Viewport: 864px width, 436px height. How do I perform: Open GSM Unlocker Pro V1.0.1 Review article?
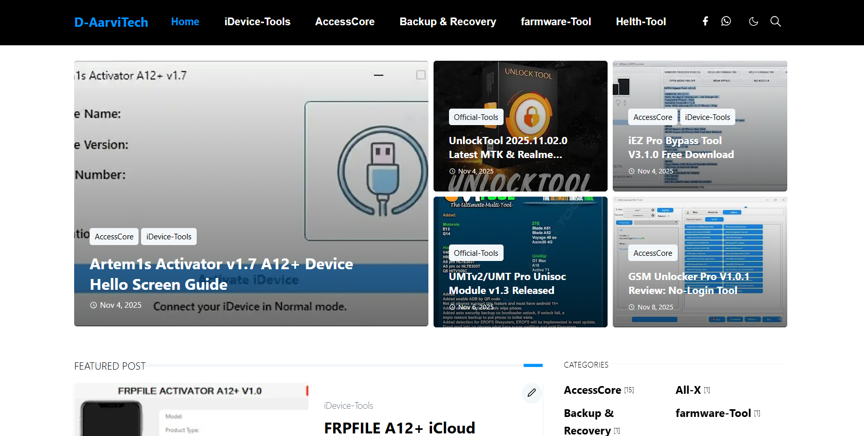coord(689,283)
